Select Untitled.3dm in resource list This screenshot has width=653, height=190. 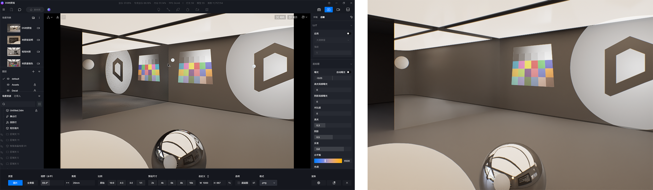(x=17, y=110)
